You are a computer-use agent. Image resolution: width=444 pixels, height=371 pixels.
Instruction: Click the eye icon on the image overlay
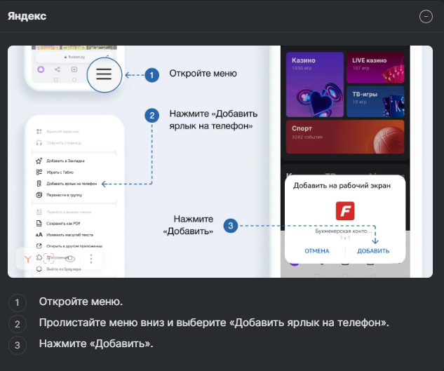pos(70,258)
